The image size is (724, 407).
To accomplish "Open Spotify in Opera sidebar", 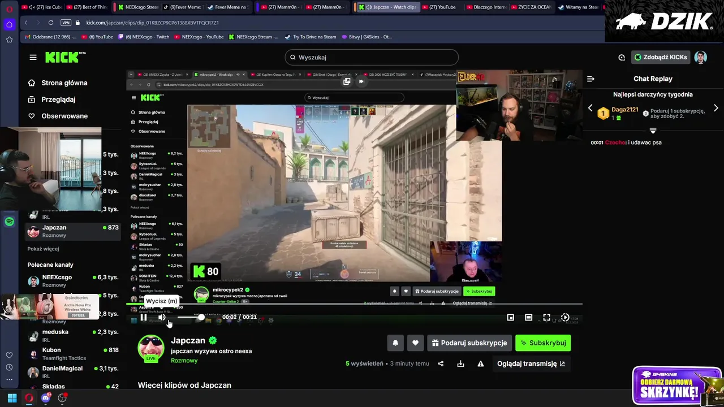I will point(9,222).
